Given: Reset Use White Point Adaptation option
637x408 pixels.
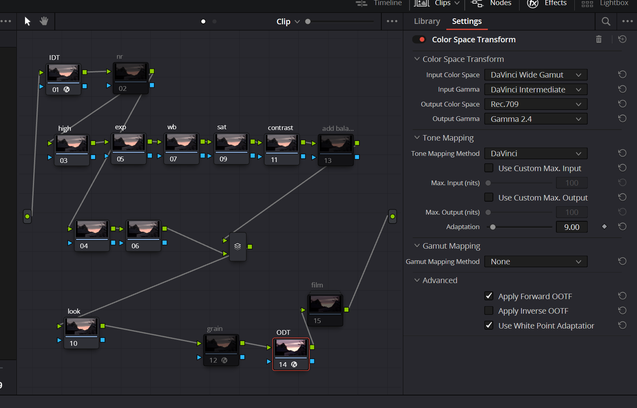Looking at the screenshot, I should [x=622, y=325].
